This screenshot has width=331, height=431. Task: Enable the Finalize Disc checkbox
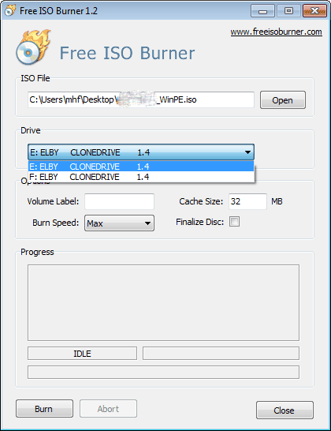pos(234,222)
